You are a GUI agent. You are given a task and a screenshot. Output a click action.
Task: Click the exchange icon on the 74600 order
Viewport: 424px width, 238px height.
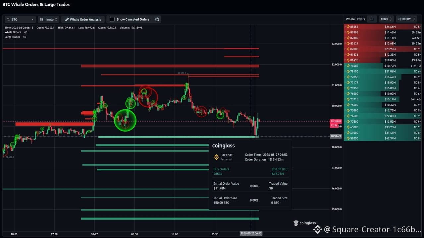(x=348, y=116)
